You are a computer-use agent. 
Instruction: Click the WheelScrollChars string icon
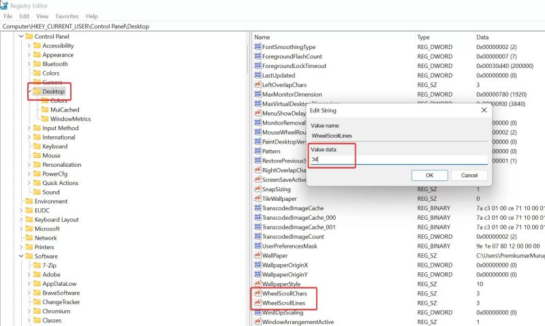[x=258, y=293]
